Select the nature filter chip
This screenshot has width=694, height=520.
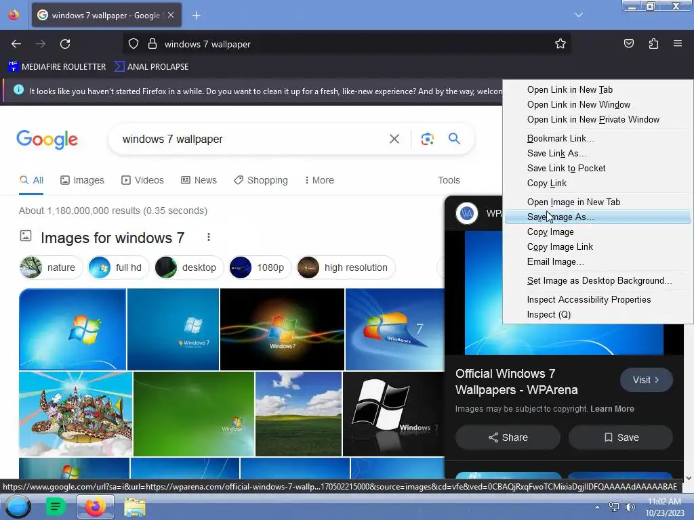click(51, 267)
